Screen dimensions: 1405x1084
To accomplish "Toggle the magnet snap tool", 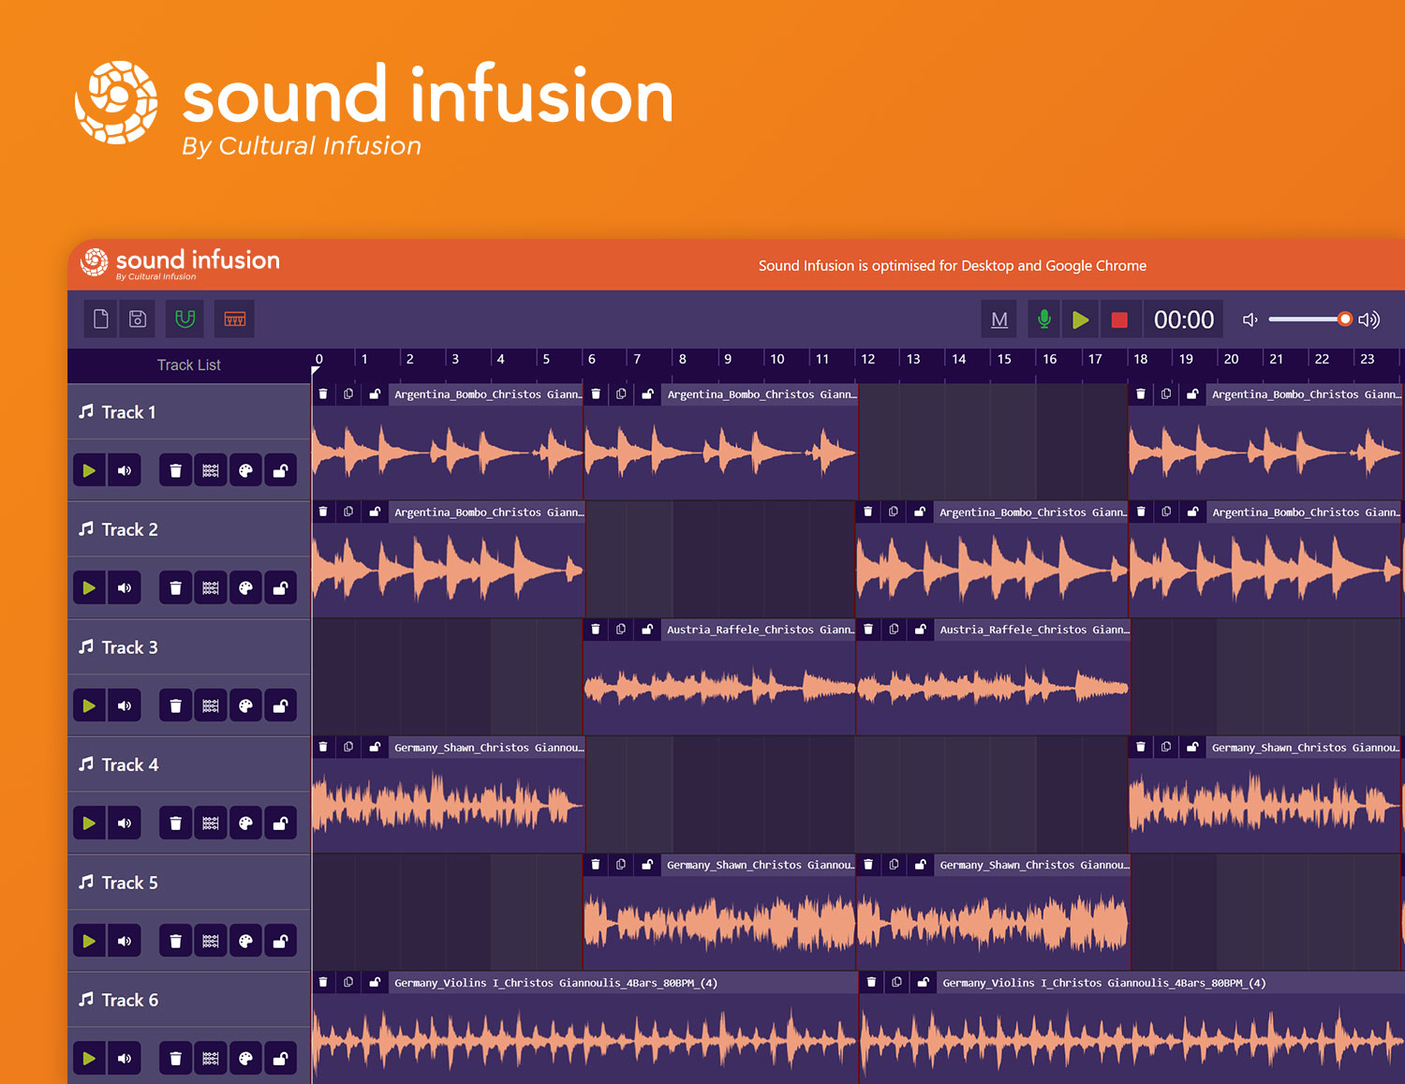I will coord(185,319).
